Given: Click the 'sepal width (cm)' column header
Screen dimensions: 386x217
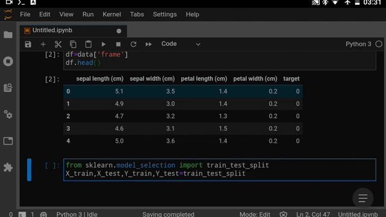Looking at the screenshot, I should point(152,79).
